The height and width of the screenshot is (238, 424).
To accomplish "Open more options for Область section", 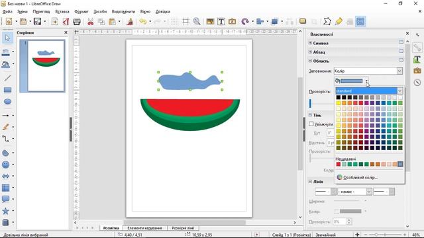I will click(401, 60).
